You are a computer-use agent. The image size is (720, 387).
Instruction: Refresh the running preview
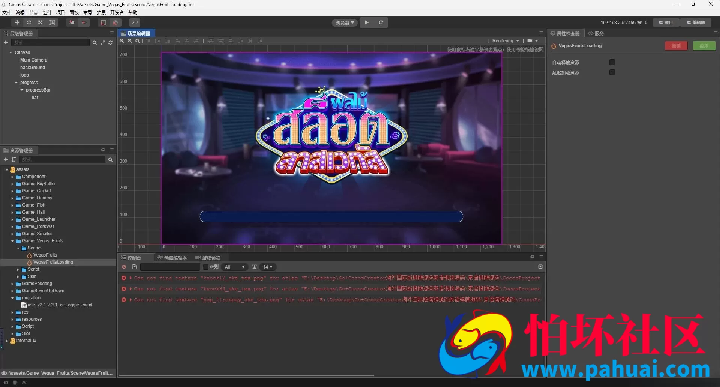(x=381, y=22)
